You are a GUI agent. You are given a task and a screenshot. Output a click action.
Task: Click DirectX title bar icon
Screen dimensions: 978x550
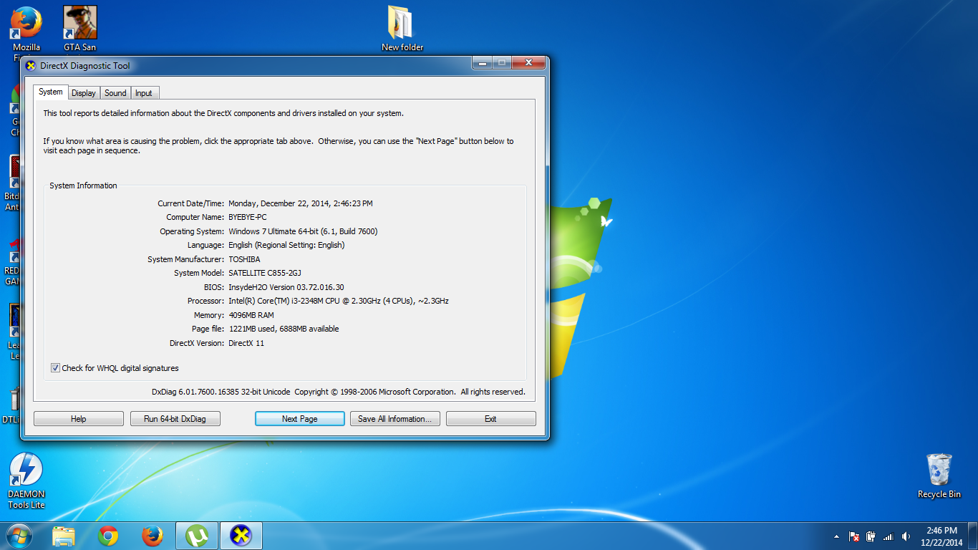[30, 66]
